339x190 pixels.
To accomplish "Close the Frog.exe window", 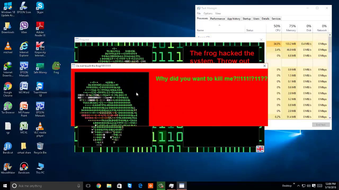I will pos(261,40).
